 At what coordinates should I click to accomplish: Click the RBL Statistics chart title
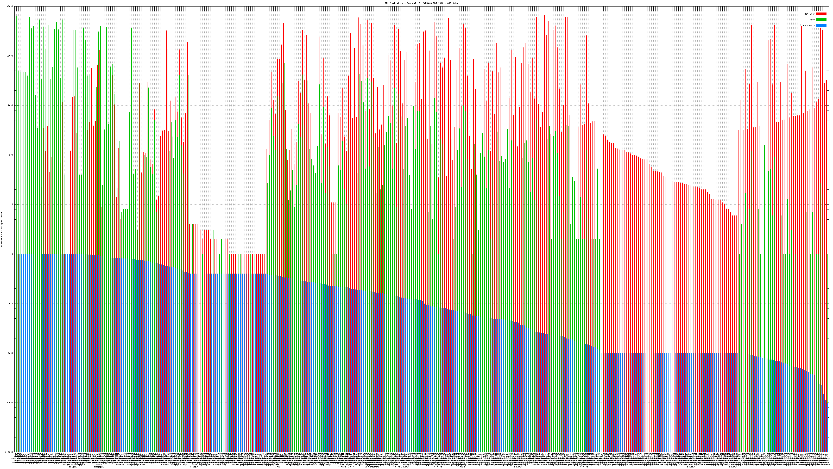point(421,3)
